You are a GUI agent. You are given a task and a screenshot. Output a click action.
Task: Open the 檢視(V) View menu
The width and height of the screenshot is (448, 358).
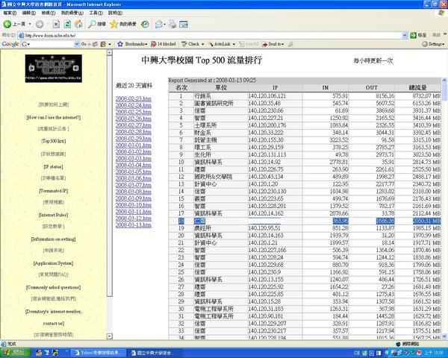[49, 13]
